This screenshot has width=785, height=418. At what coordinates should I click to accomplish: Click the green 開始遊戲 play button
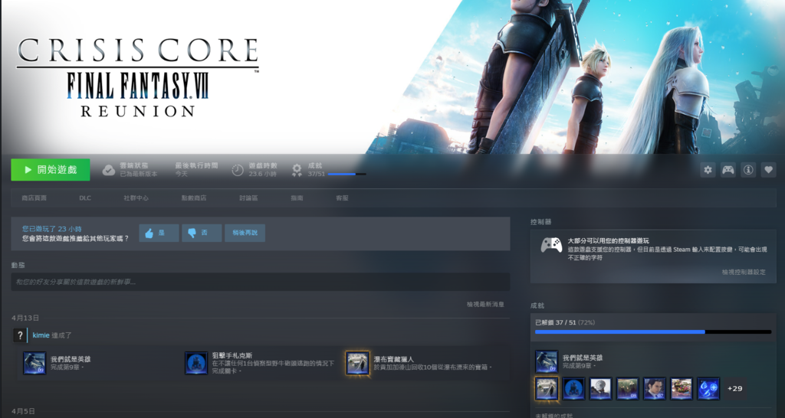(x=51, y=169)
